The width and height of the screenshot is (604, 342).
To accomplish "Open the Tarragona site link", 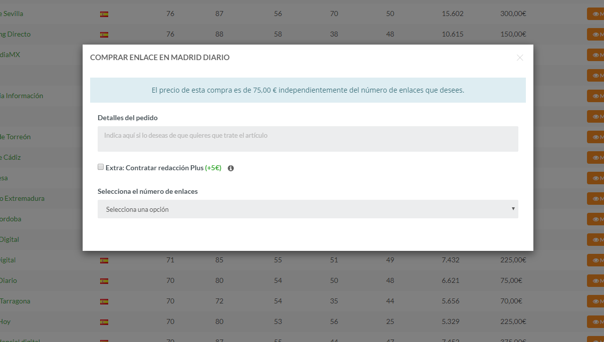I will tap(15, 301).
